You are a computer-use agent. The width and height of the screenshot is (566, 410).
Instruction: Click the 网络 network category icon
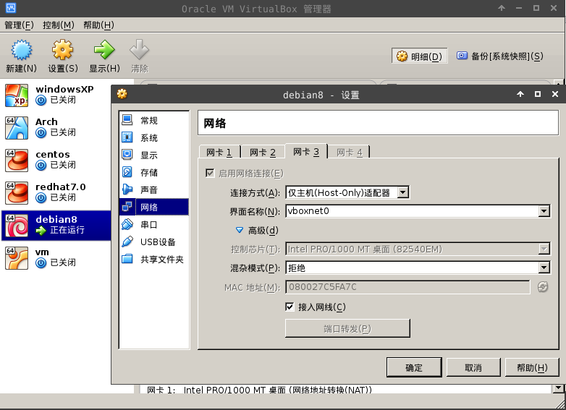(127, 207)
